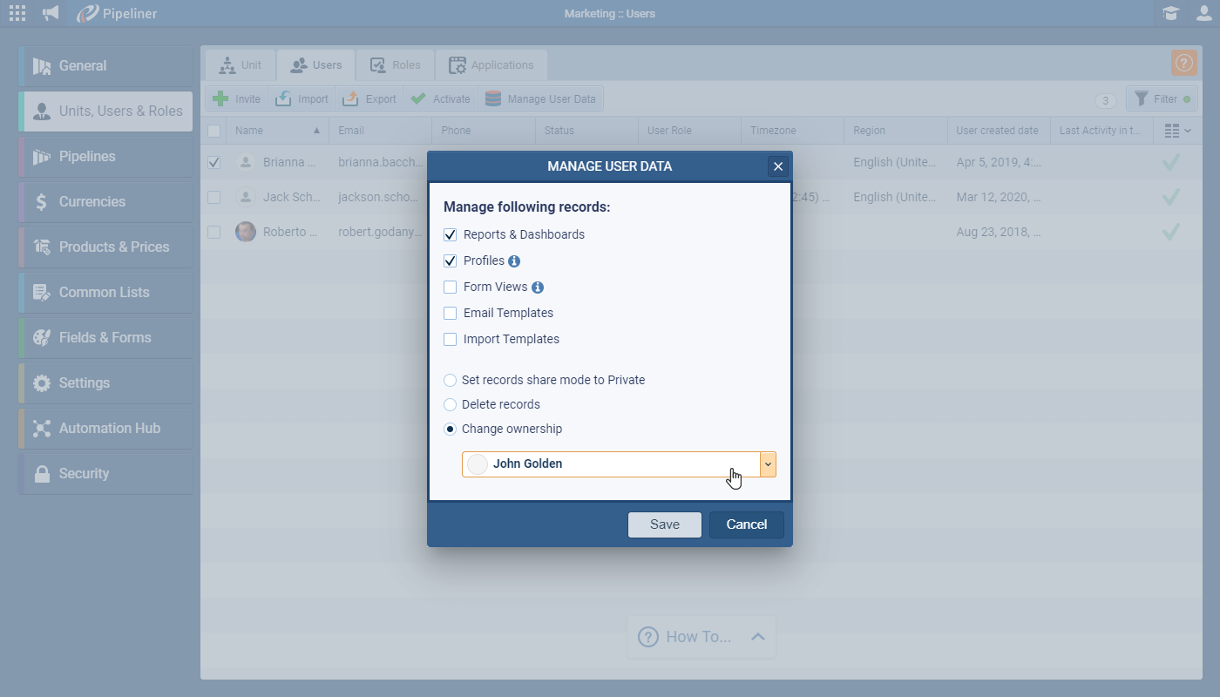
Task: Select the Delete records radio option
Action: (x=451, y=405)
